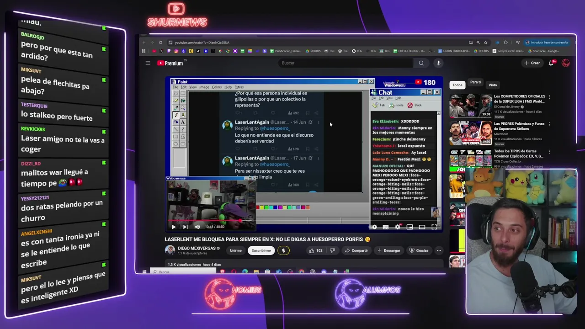Screen dimensions: 585x329
Task: Select the Todos filter chip
Action: (457, 85)
